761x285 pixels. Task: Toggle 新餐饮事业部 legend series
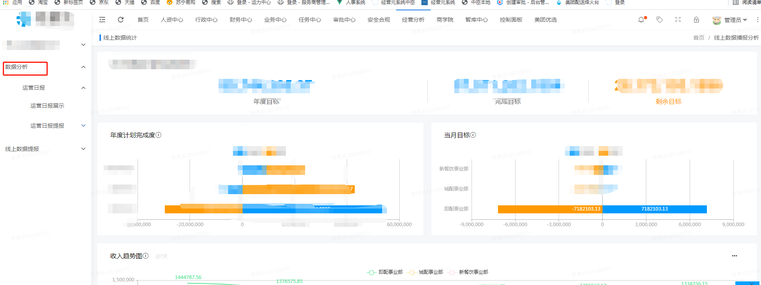pyautogui.click(x=468, y=272)
